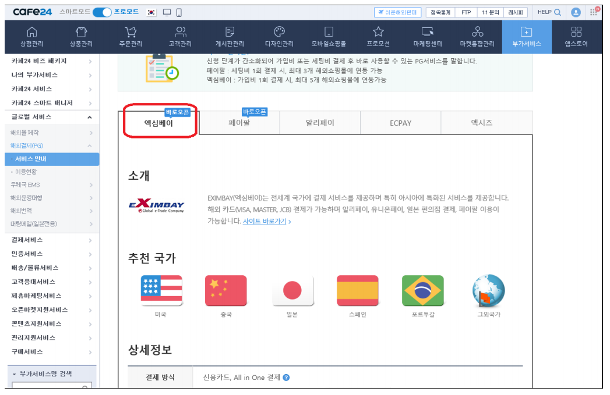Viewport: 610px width, 395px height.
Task: Open 마케팅센터 marketing center
Action: pos(428,37)
